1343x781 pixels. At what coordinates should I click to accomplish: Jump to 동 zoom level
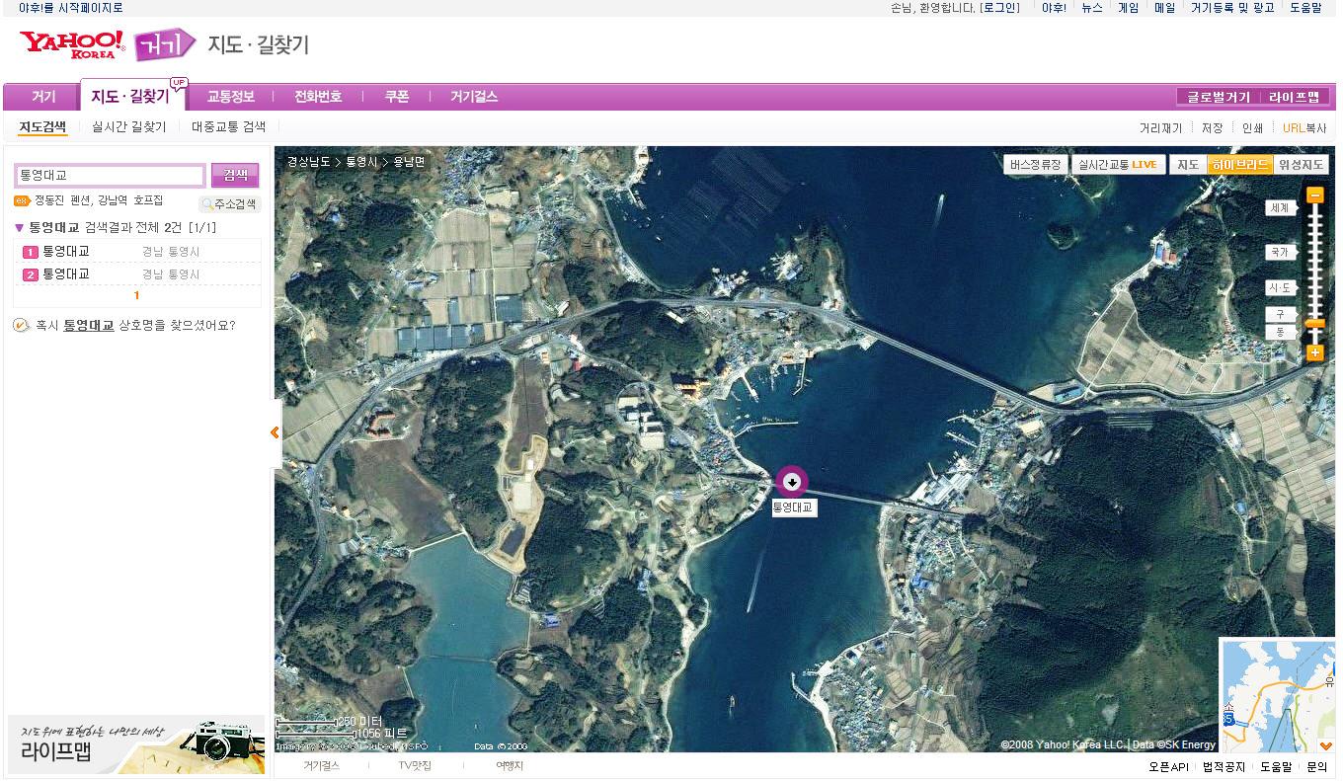(x=1281, y=332)
